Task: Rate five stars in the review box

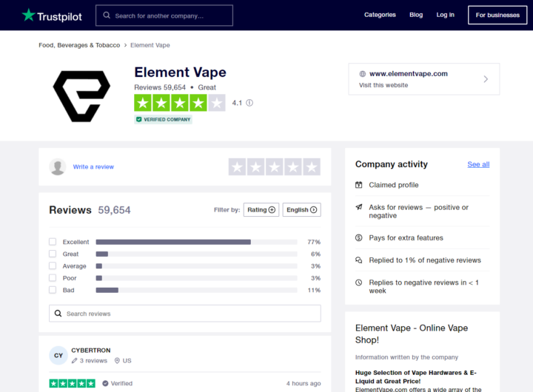Action: point(312,167)
